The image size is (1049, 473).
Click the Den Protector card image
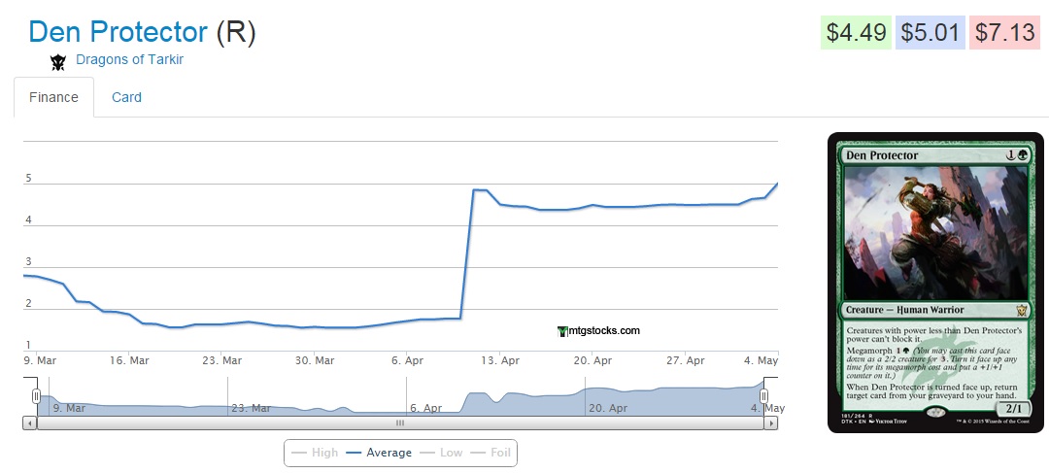(936, 283)
